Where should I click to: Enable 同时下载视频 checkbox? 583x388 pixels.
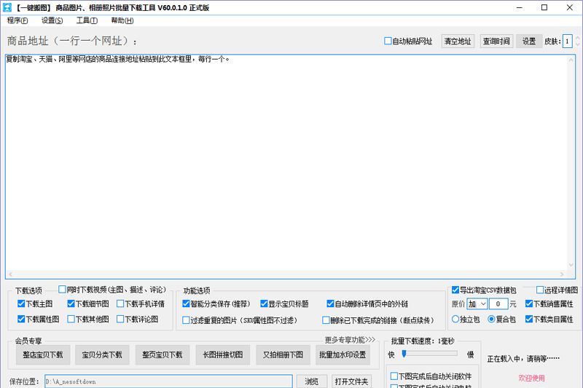click(63, 289)
